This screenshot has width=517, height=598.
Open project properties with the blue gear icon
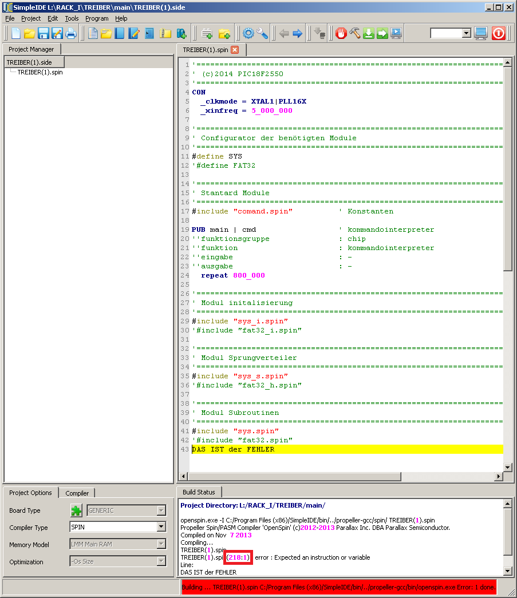point(248,33)
